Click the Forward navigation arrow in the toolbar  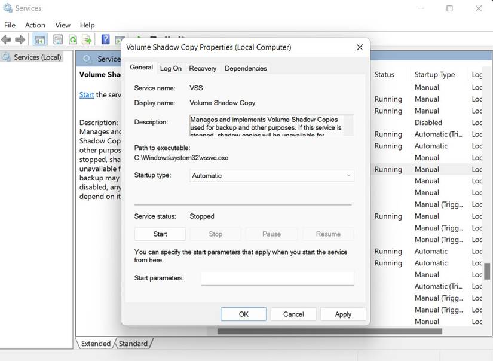coord(20,39)
